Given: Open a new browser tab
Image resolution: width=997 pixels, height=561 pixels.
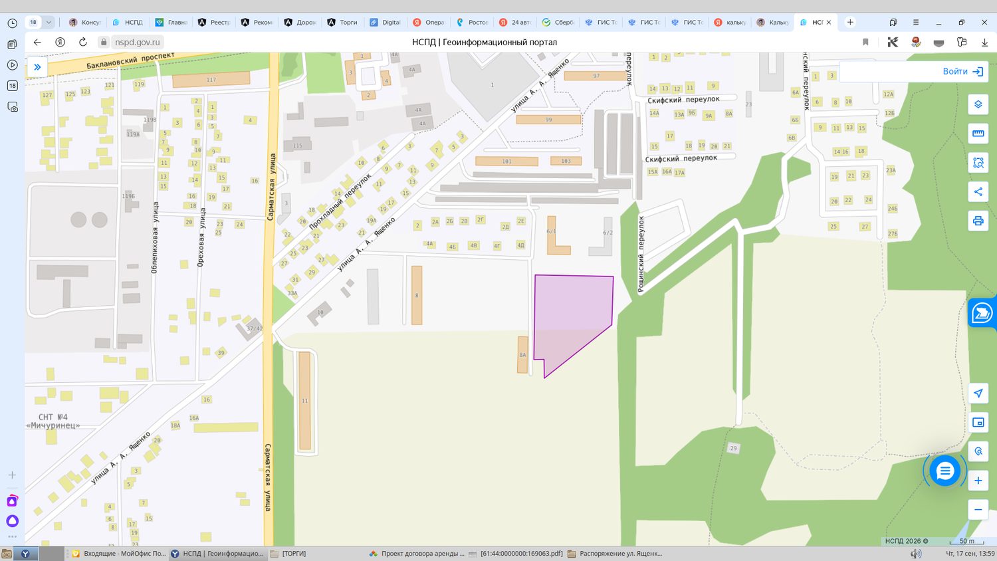Looking at the screenshot, I should 850,22.
